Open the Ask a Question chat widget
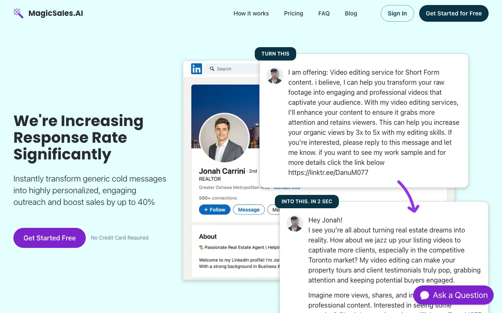The width and height of the screenshot is (502, 313). (453, 295)
